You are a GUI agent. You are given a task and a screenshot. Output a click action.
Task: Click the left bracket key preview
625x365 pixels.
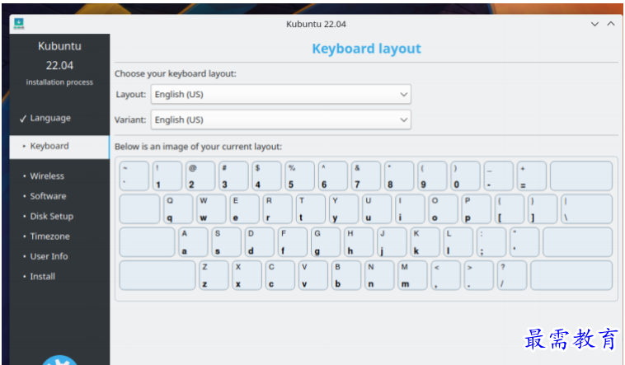[509, 208]
